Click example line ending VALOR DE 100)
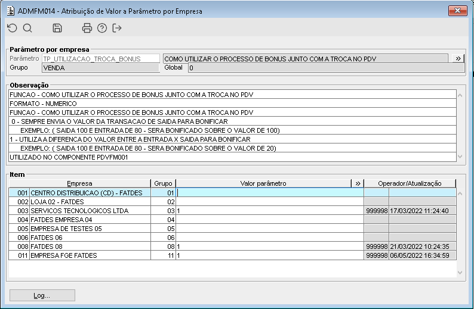474x309 pixels. click(232, 130)
